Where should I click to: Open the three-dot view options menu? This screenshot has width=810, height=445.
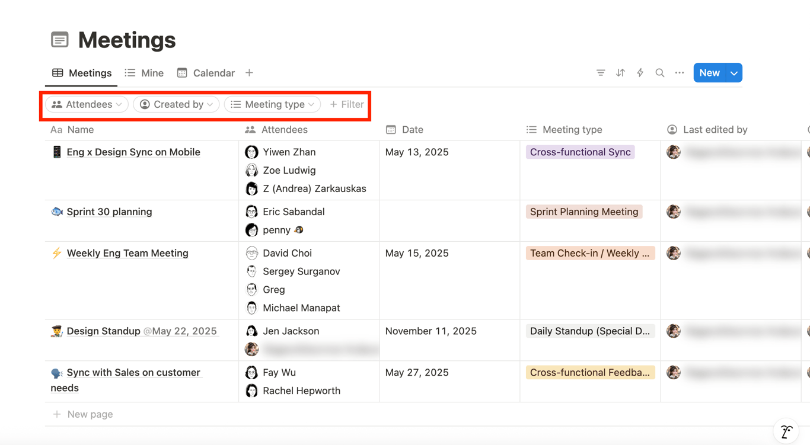click(x=680, y=73)
